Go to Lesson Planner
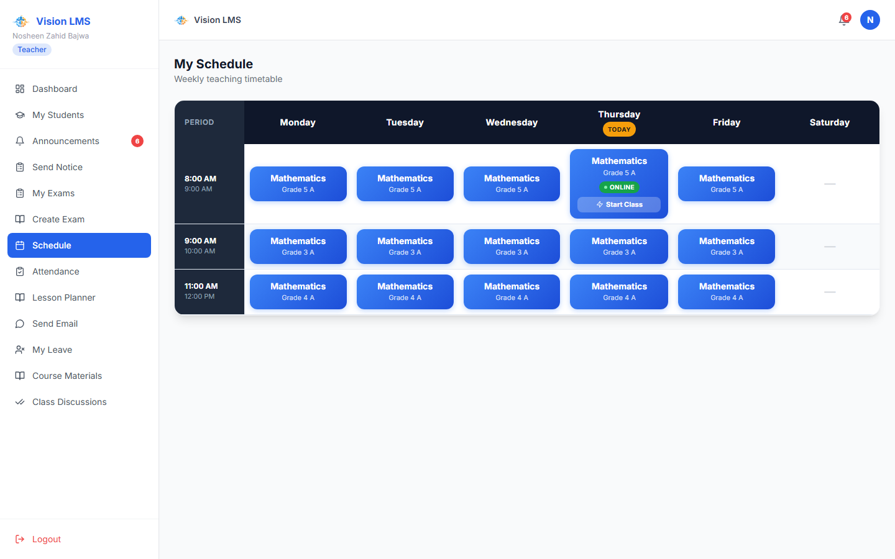The width and height of the screenshot is (895, 559). tap(79, 298)
